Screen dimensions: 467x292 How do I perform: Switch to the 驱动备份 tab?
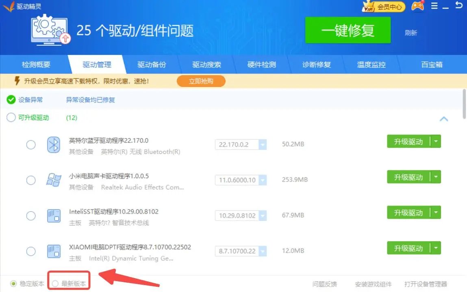[152, 65]
